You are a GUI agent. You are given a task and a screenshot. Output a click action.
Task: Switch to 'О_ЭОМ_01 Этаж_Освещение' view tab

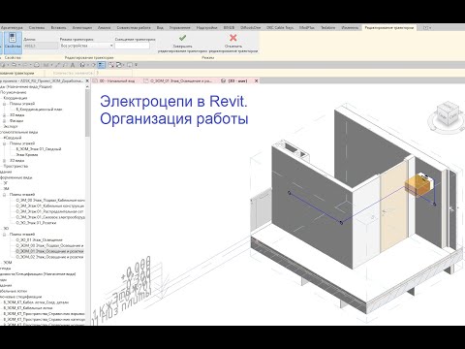tap(180, 80)
